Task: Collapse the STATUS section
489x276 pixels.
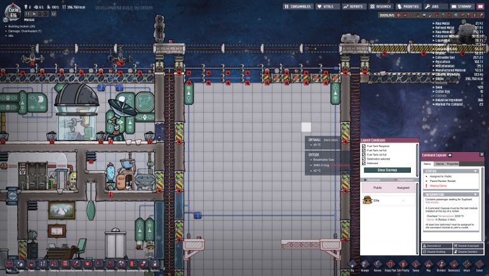Action: [475, 171]
